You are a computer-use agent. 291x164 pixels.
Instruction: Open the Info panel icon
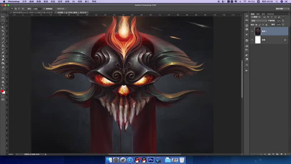[247, 29]
